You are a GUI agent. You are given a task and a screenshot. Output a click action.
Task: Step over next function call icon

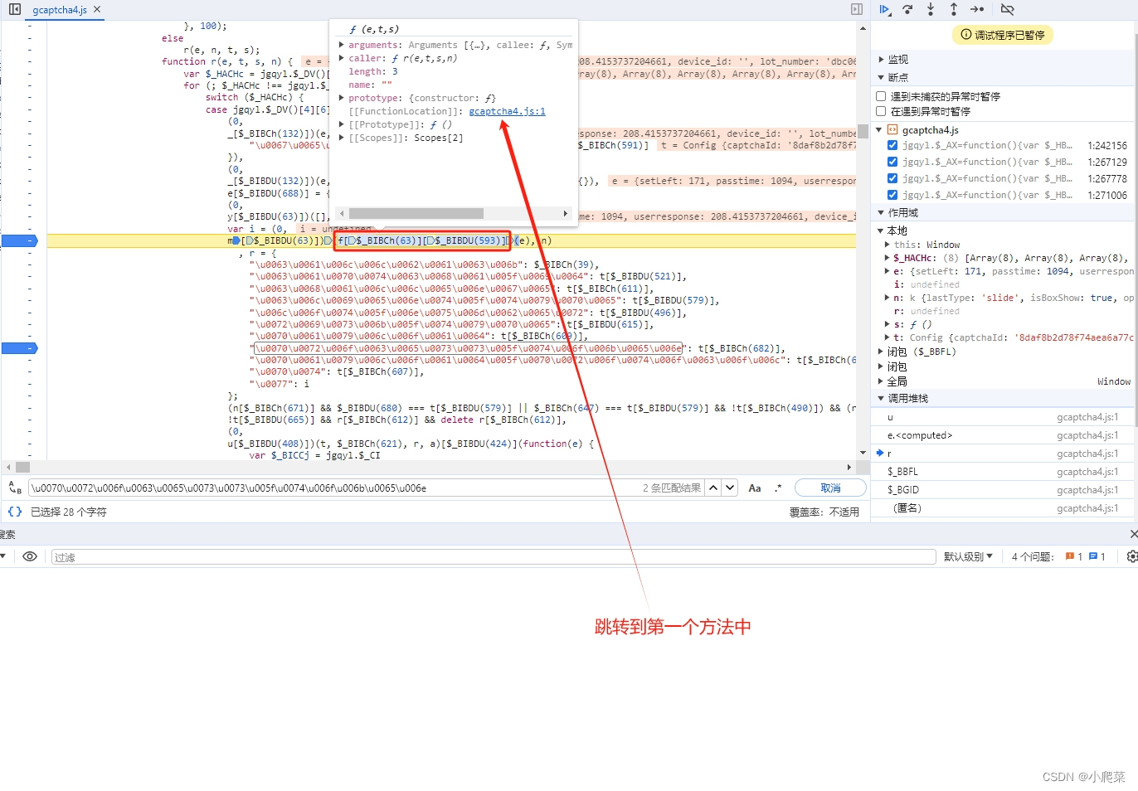pyautogui.click(x=907, y=9)
